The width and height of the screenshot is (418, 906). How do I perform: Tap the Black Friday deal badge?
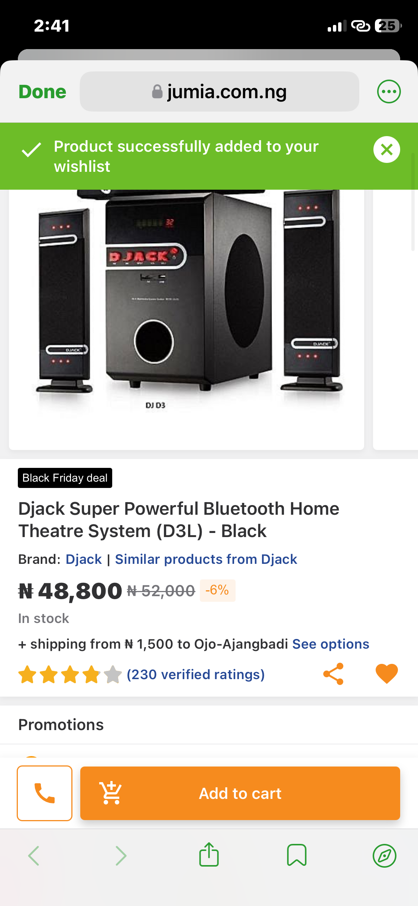(65, 478)
